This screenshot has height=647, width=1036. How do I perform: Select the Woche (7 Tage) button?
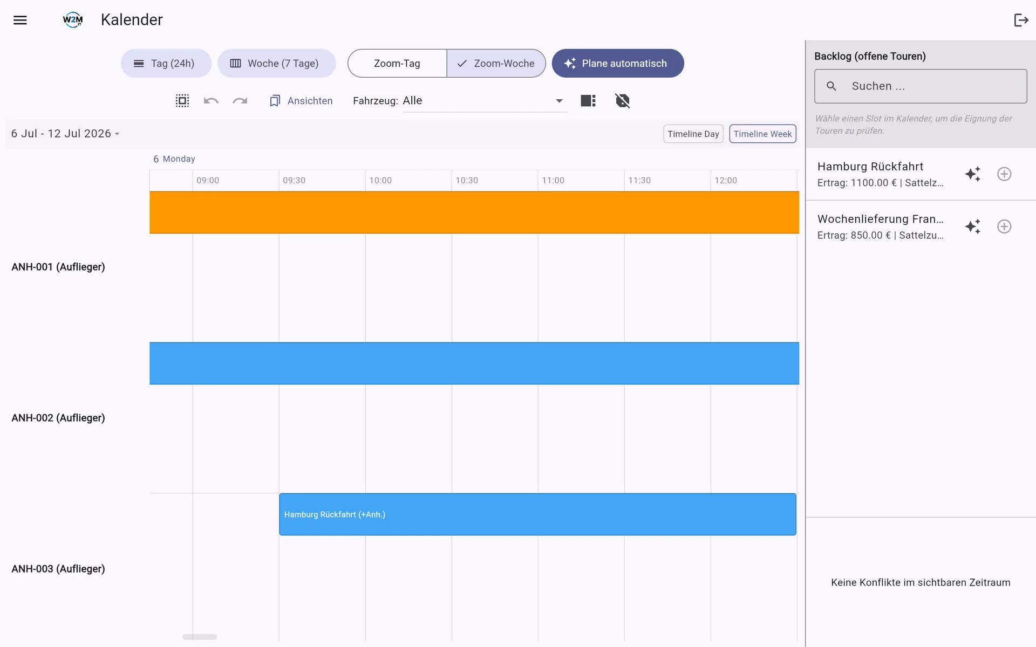[276, 64]
